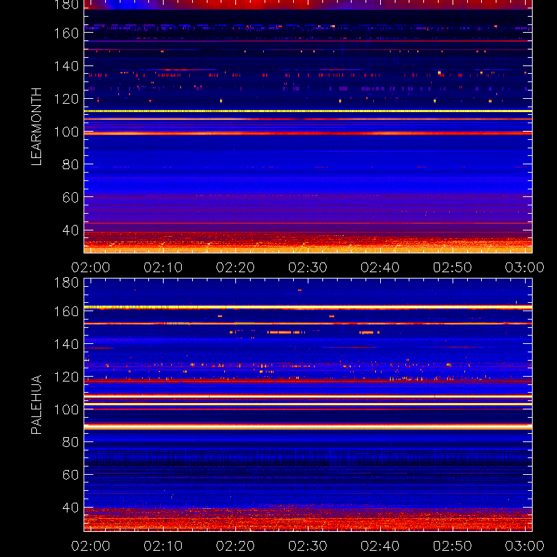
Task: Click the thick bright band near 90 in Palehua plot
Action: pyautogui.click(x=308, y=427)
